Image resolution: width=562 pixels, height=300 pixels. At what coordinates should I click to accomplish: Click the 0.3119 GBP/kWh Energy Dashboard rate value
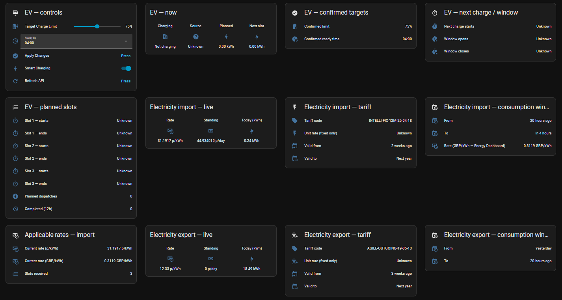tap(538, 146)
